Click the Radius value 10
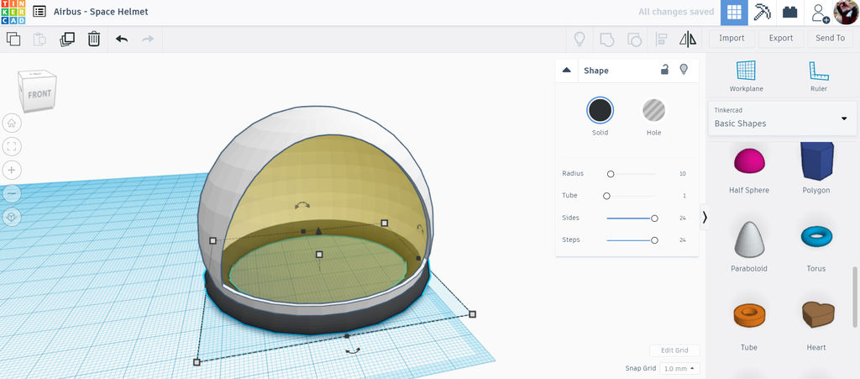 682,174
